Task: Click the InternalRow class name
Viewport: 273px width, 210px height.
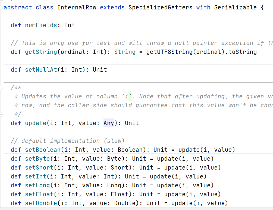Action: point(77,7)
